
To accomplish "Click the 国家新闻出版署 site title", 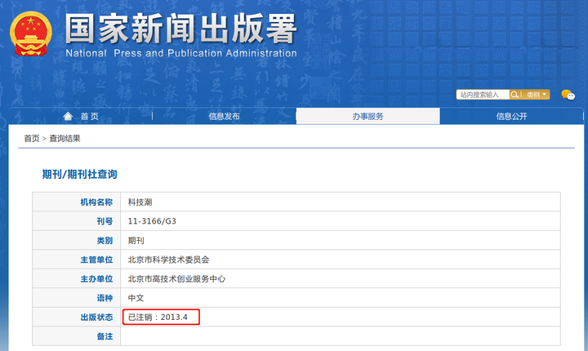I will 181,29.
